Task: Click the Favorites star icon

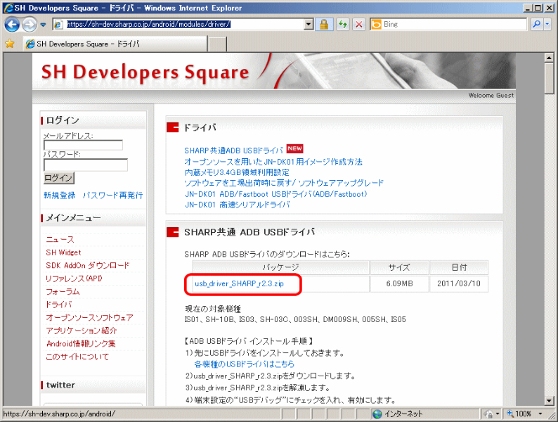Action: point(10,44)
